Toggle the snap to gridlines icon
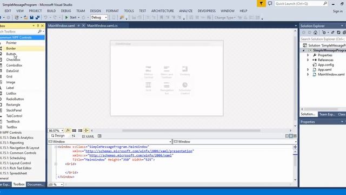346x195 pixels. 81,131
